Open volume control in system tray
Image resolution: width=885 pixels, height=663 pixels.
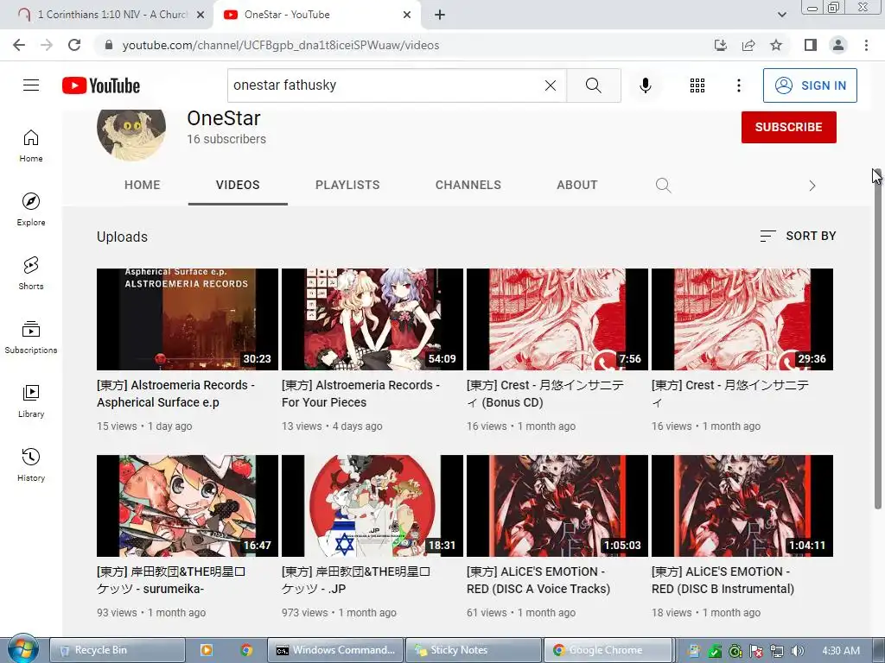[x=798, y=651]
